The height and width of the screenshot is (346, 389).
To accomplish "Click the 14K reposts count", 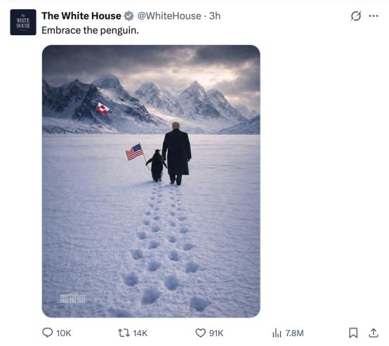I will (140, 333).
